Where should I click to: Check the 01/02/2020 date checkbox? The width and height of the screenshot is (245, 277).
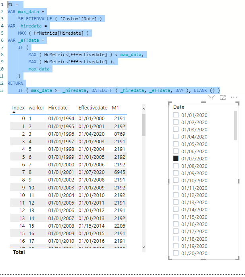(176, 122)
